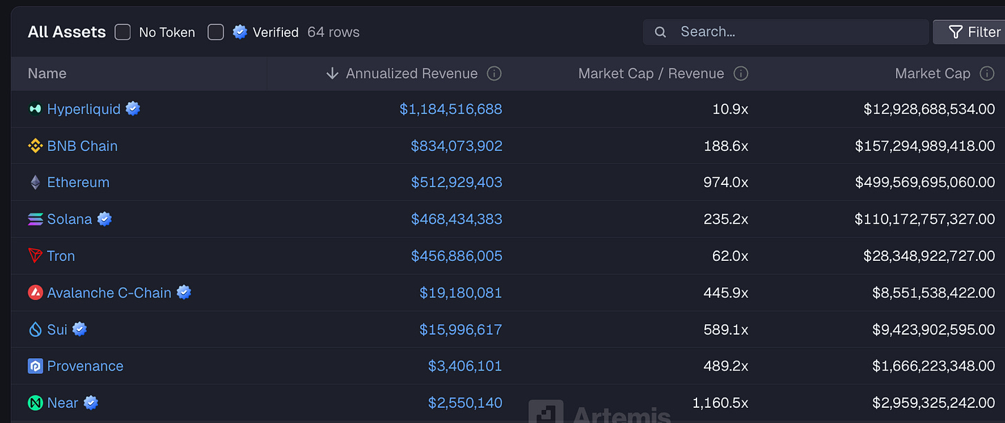This screenshot has width=1005, height=423.
Task: Open the Filter button
Action: [x=970, y=32]
